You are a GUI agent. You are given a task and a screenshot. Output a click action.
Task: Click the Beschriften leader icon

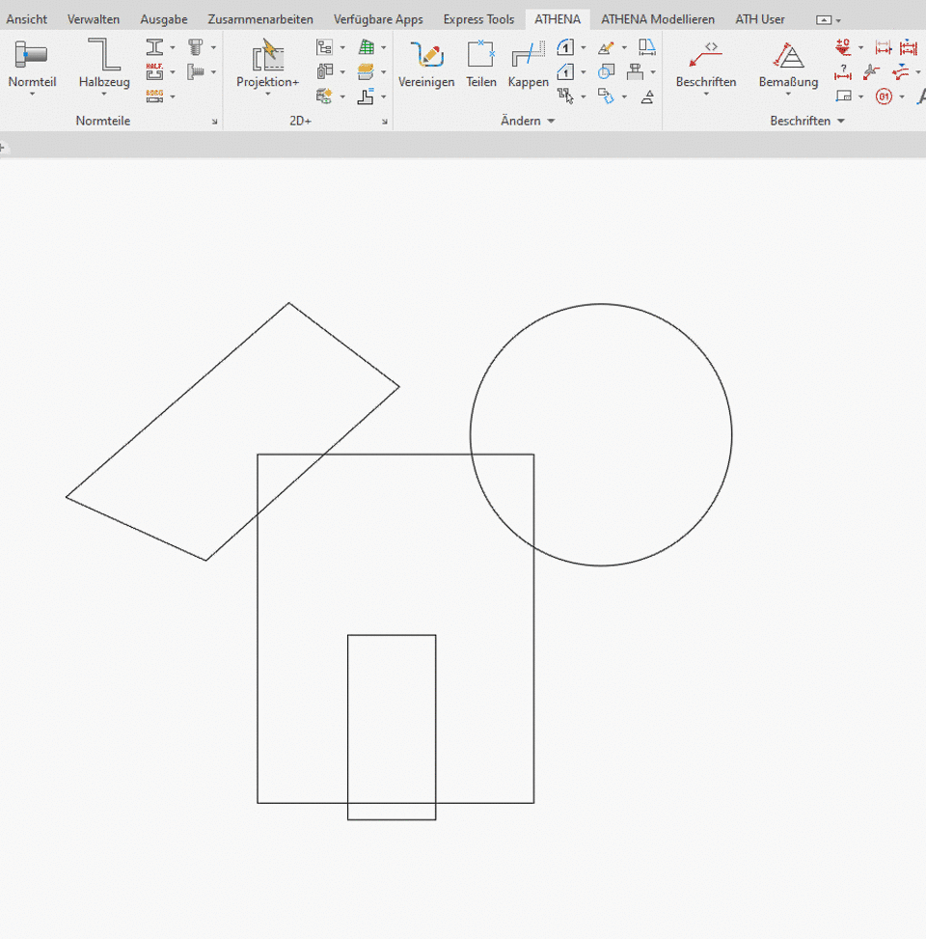coord(705,55)
